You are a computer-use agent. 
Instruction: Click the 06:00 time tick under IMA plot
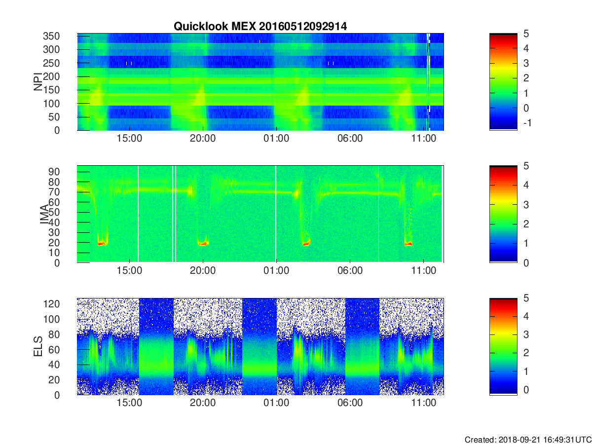(350, 271)
